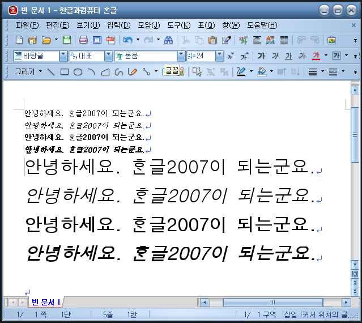Select the freeform curve tool
Screen dimensions: 362x323
118,72
